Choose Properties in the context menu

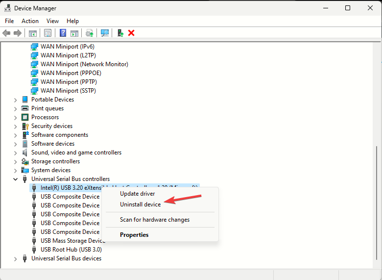tap(134, 235)
